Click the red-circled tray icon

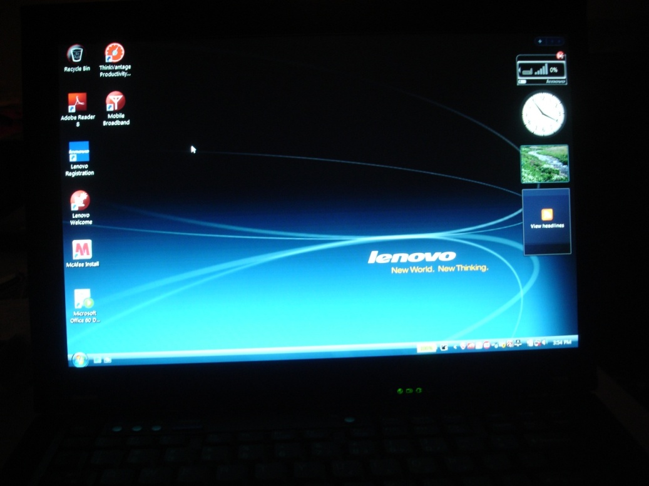pos(487,345)
